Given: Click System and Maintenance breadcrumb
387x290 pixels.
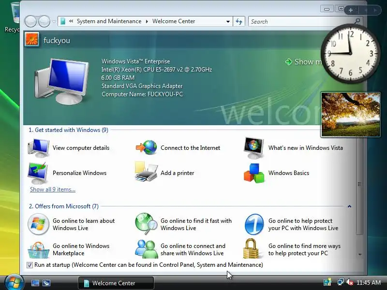Looking at the screenshot, I should 109,21.
